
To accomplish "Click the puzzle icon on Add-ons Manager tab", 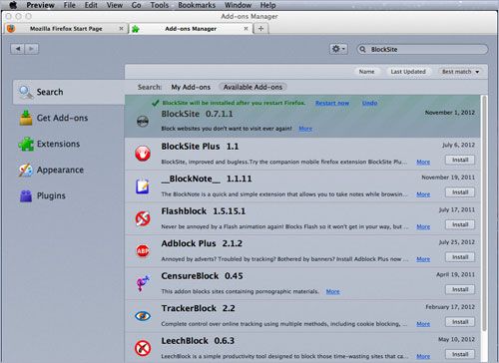I will coord(136,29).
